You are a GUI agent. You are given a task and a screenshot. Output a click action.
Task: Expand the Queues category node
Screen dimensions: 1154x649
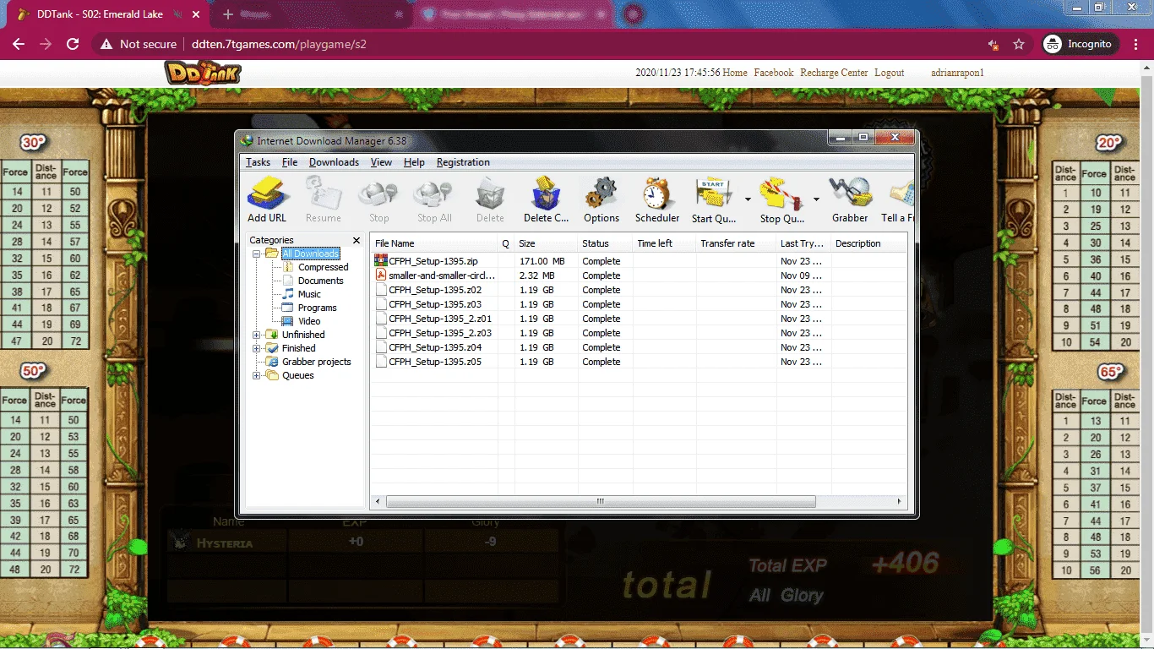tap(257, 375)
